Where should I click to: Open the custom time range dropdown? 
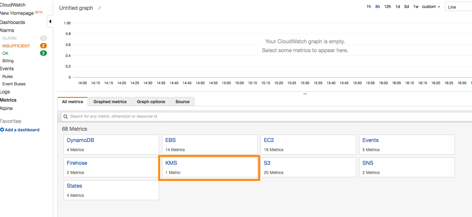coord(431,7)
